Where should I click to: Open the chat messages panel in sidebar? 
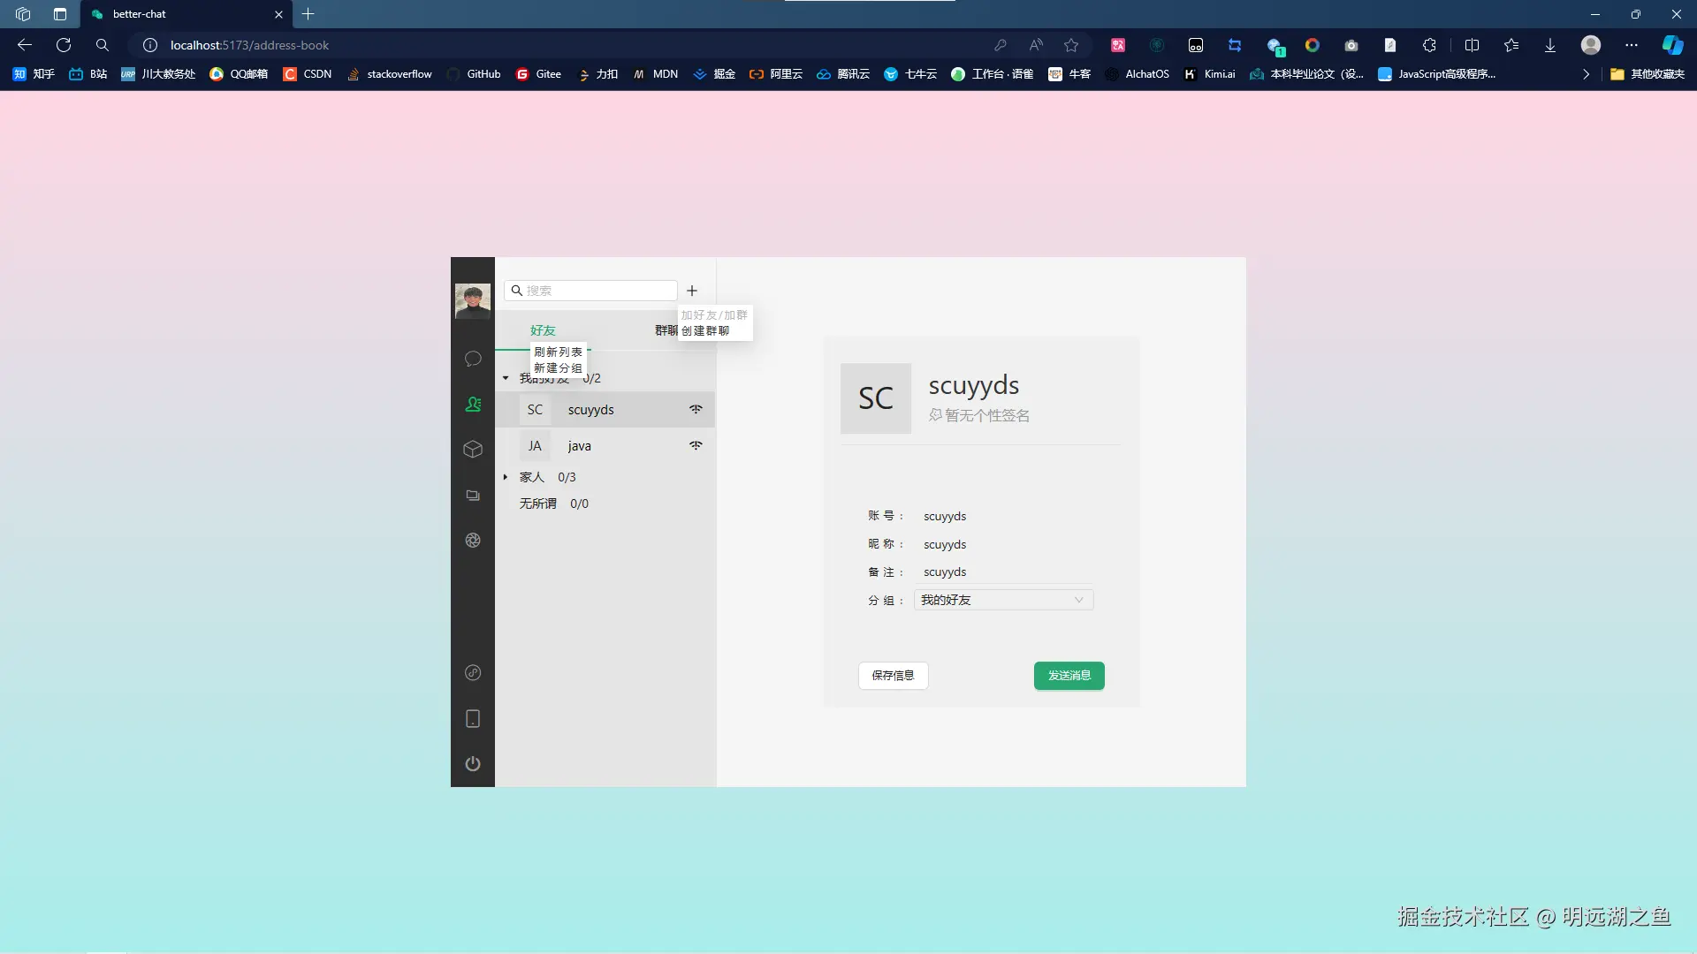[473, 359]
